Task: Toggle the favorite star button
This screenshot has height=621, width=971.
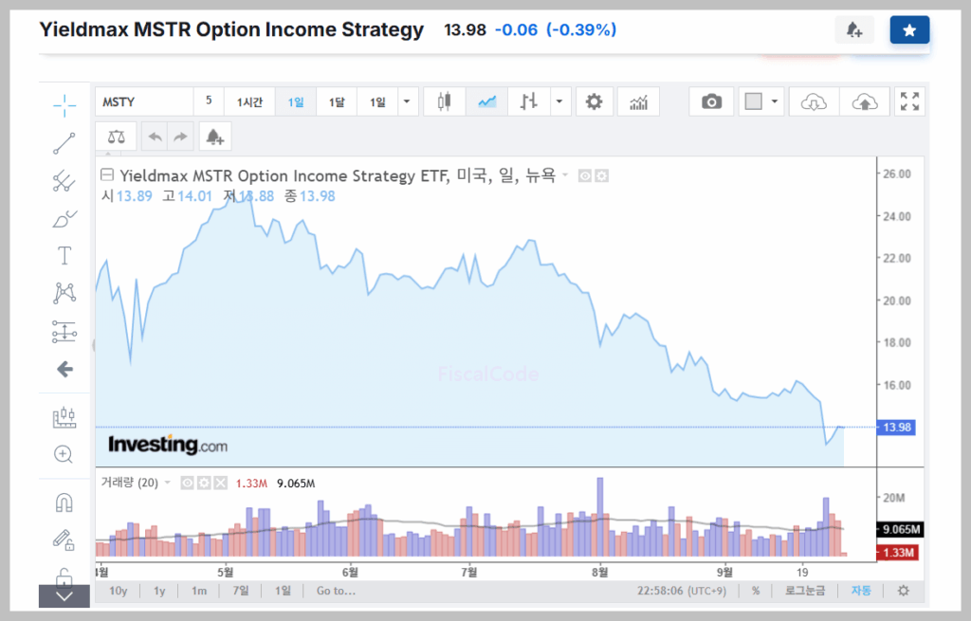Action: [909, 30]
